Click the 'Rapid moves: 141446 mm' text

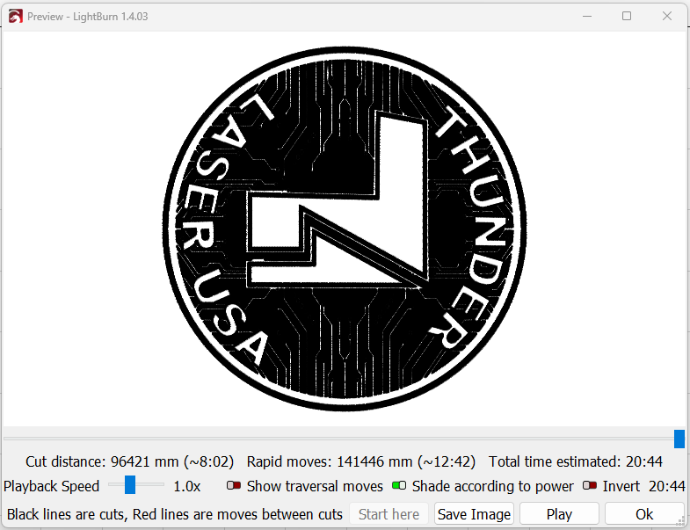point(330,461)
